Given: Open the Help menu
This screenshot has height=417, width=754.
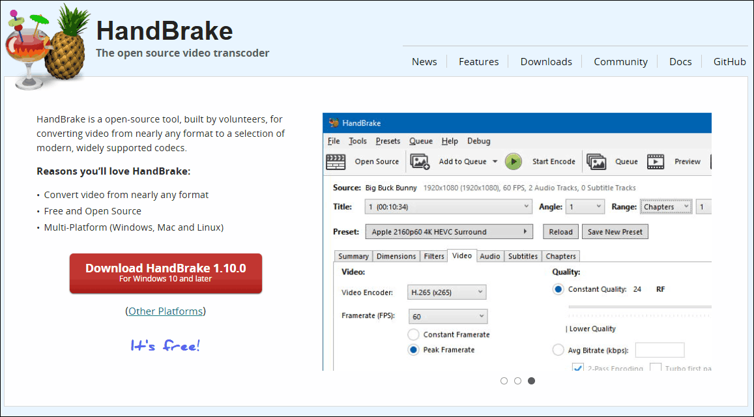Looking at the screenshot, I should (x=450, y=141).
